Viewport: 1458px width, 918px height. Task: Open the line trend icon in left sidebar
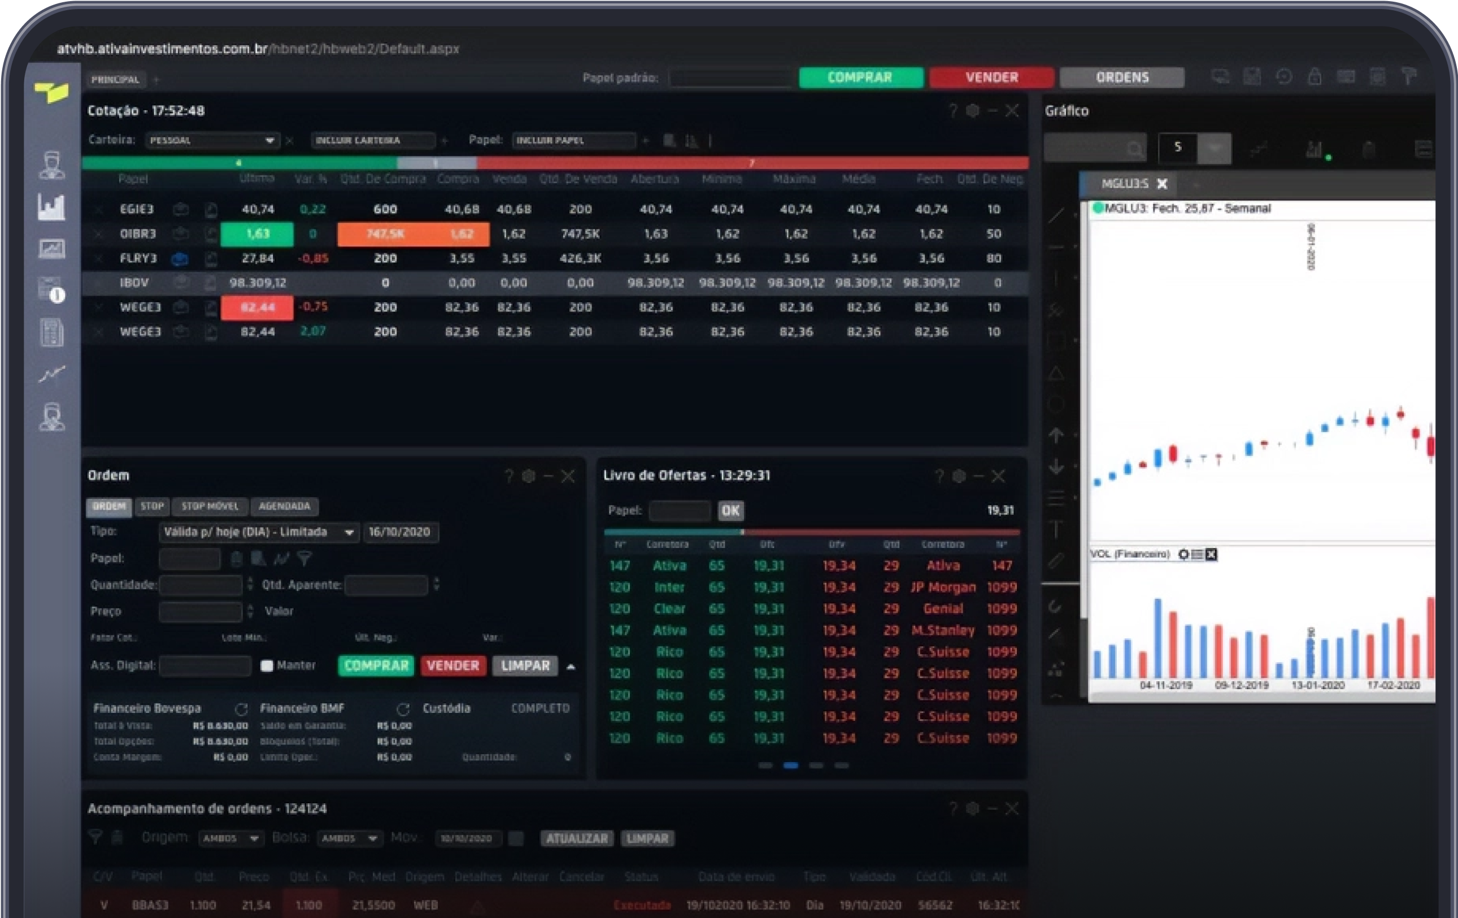tap(51, 375)
